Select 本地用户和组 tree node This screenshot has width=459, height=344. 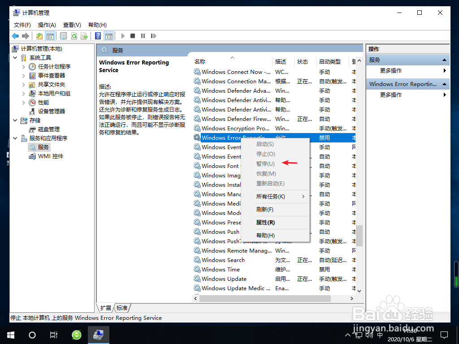tap(54, 94)
